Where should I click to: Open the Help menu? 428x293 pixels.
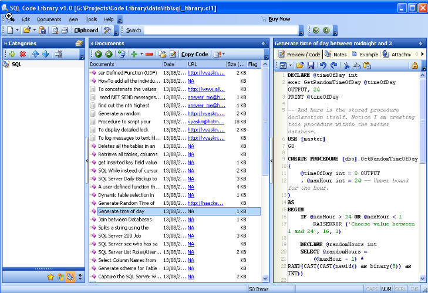[109, 19]
